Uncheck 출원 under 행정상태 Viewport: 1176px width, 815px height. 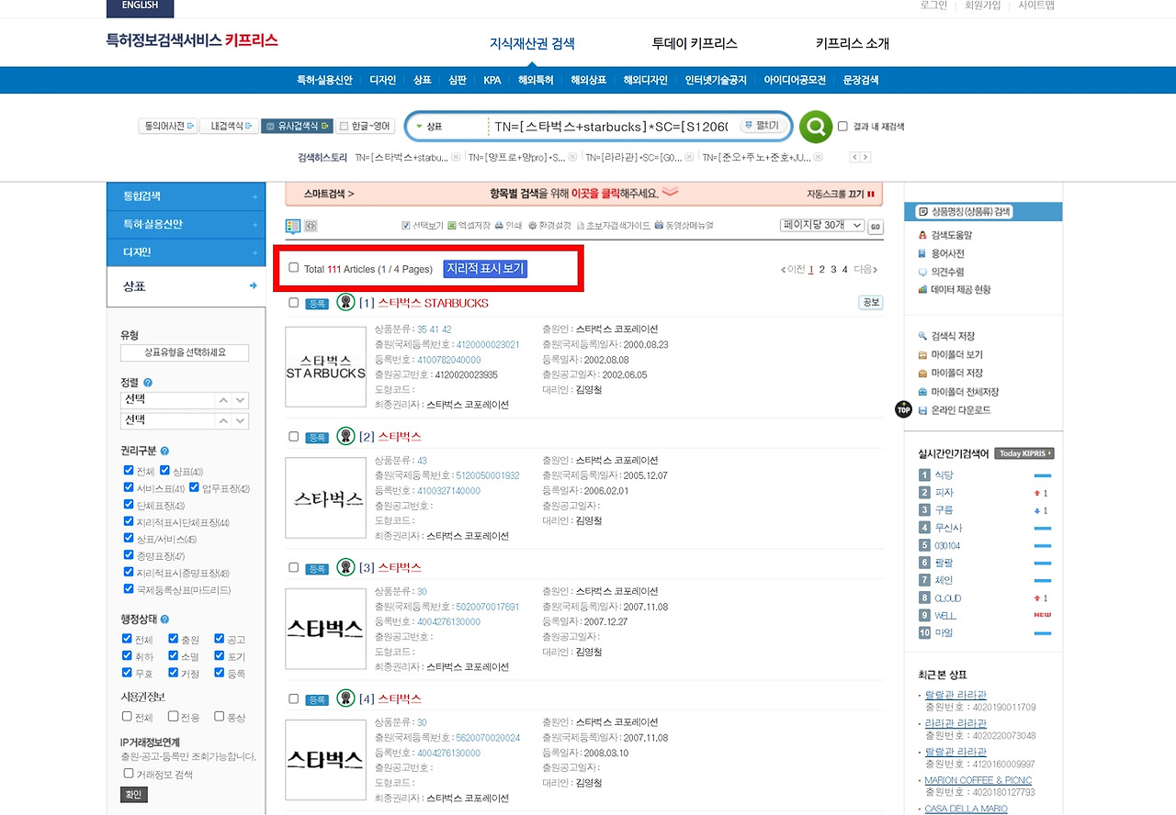[174, 639]
